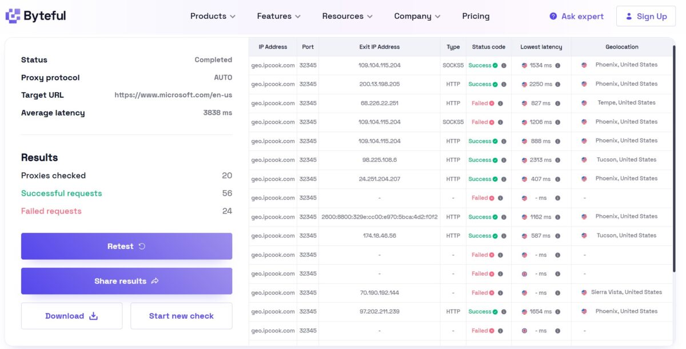Viewport: 686px width, 349px height.
Task: Click the Successful requests label
Action: click(62, 193)
